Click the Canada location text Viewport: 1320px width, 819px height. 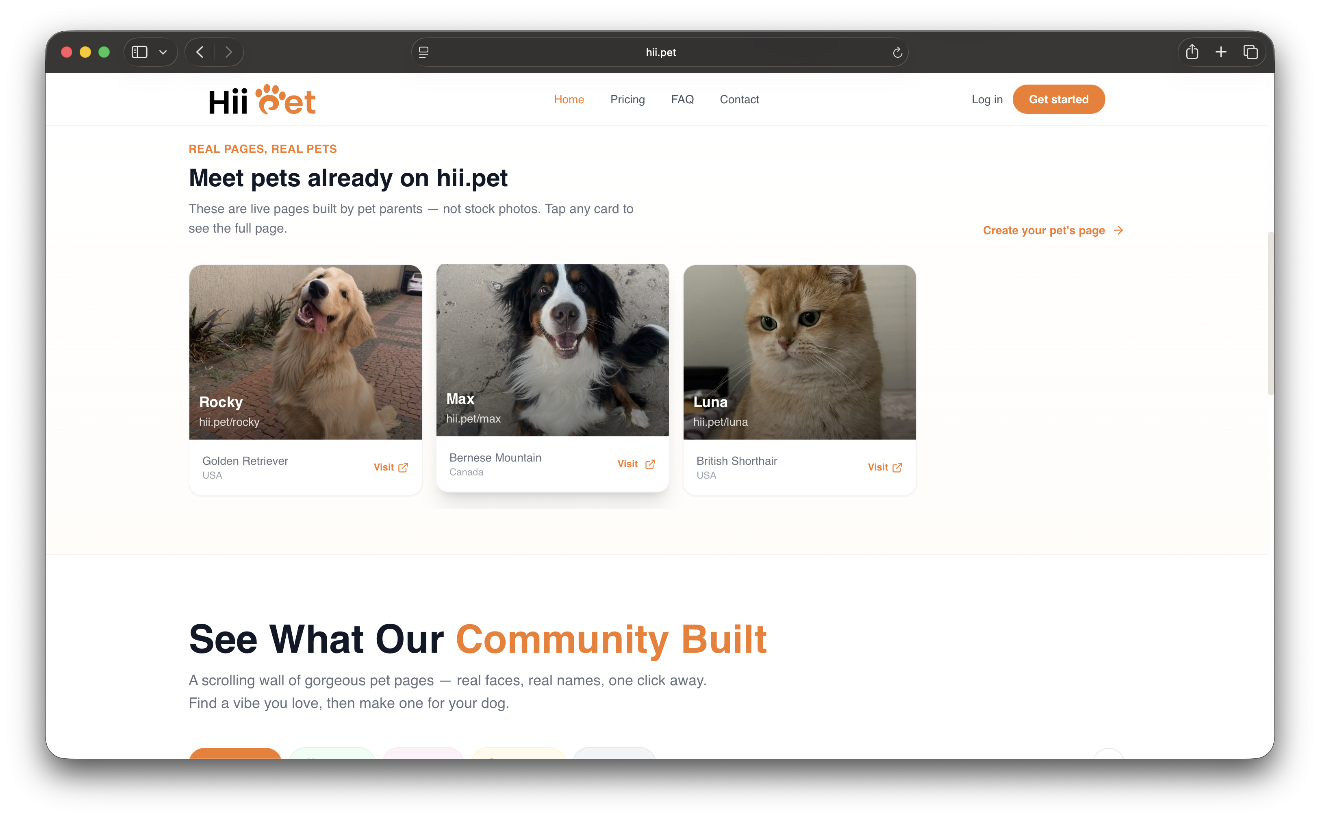coord(466,472)
